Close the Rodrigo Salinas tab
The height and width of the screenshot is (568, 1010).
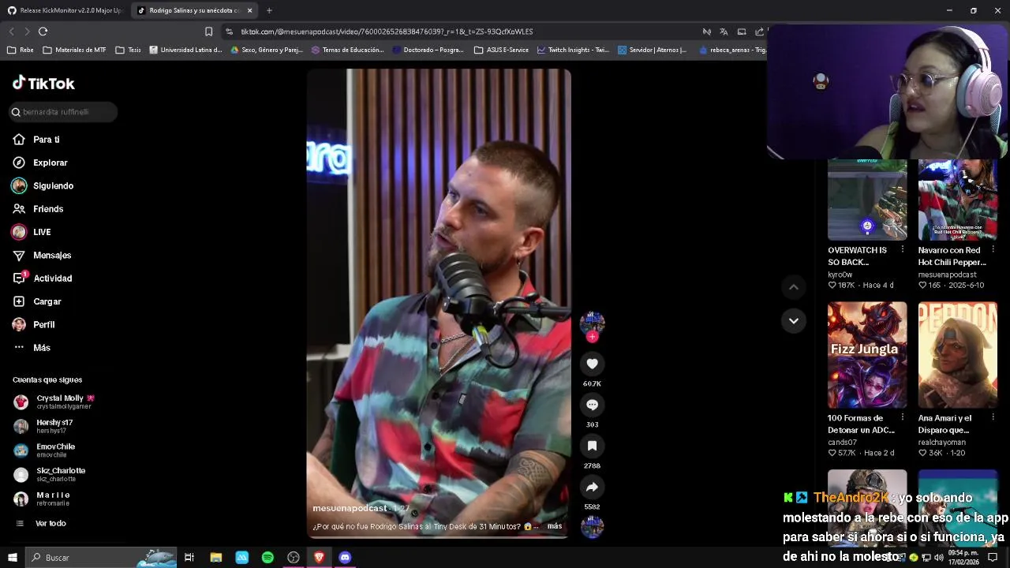point(249,10)
